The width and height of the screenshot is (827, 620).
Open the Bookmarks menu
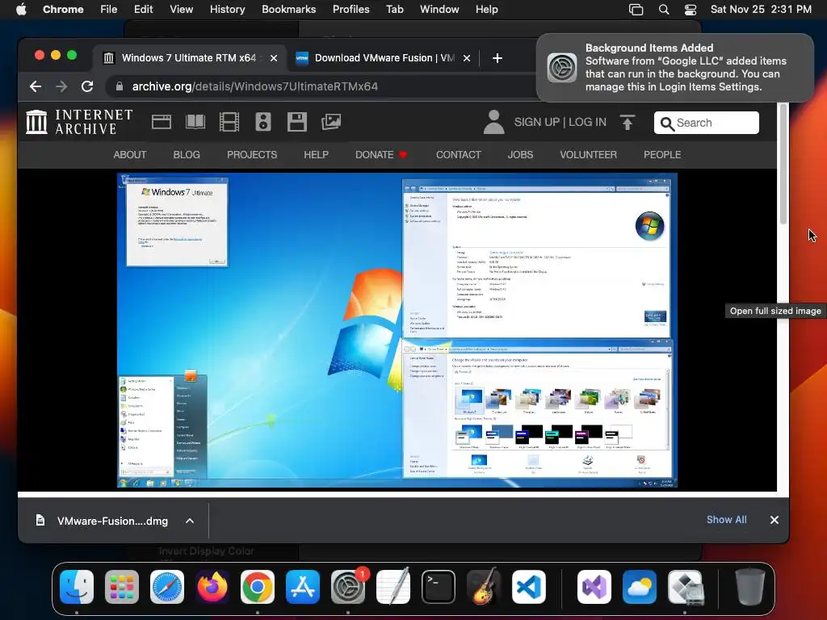click(288, 10)
